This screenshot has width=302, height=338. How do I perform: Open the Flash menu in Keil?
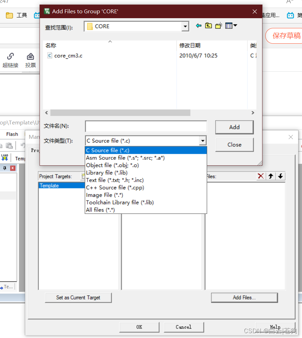tap(12, 134)
